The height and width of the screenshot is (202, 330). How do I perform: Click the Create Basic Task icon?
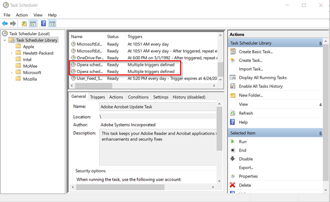point(233,51)
